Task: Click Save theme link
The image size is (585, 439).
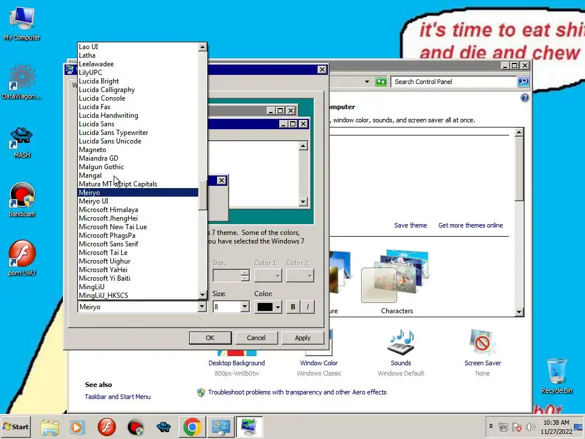Action: (410, 225)
